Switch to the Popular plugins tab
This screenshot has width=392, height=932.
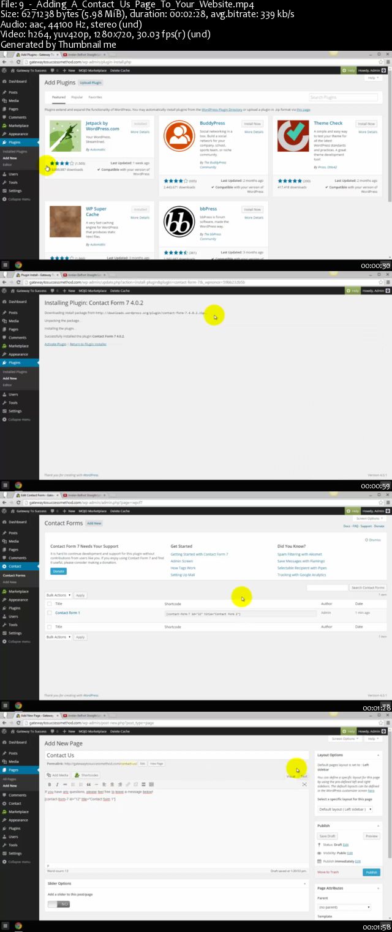[77, 97]
